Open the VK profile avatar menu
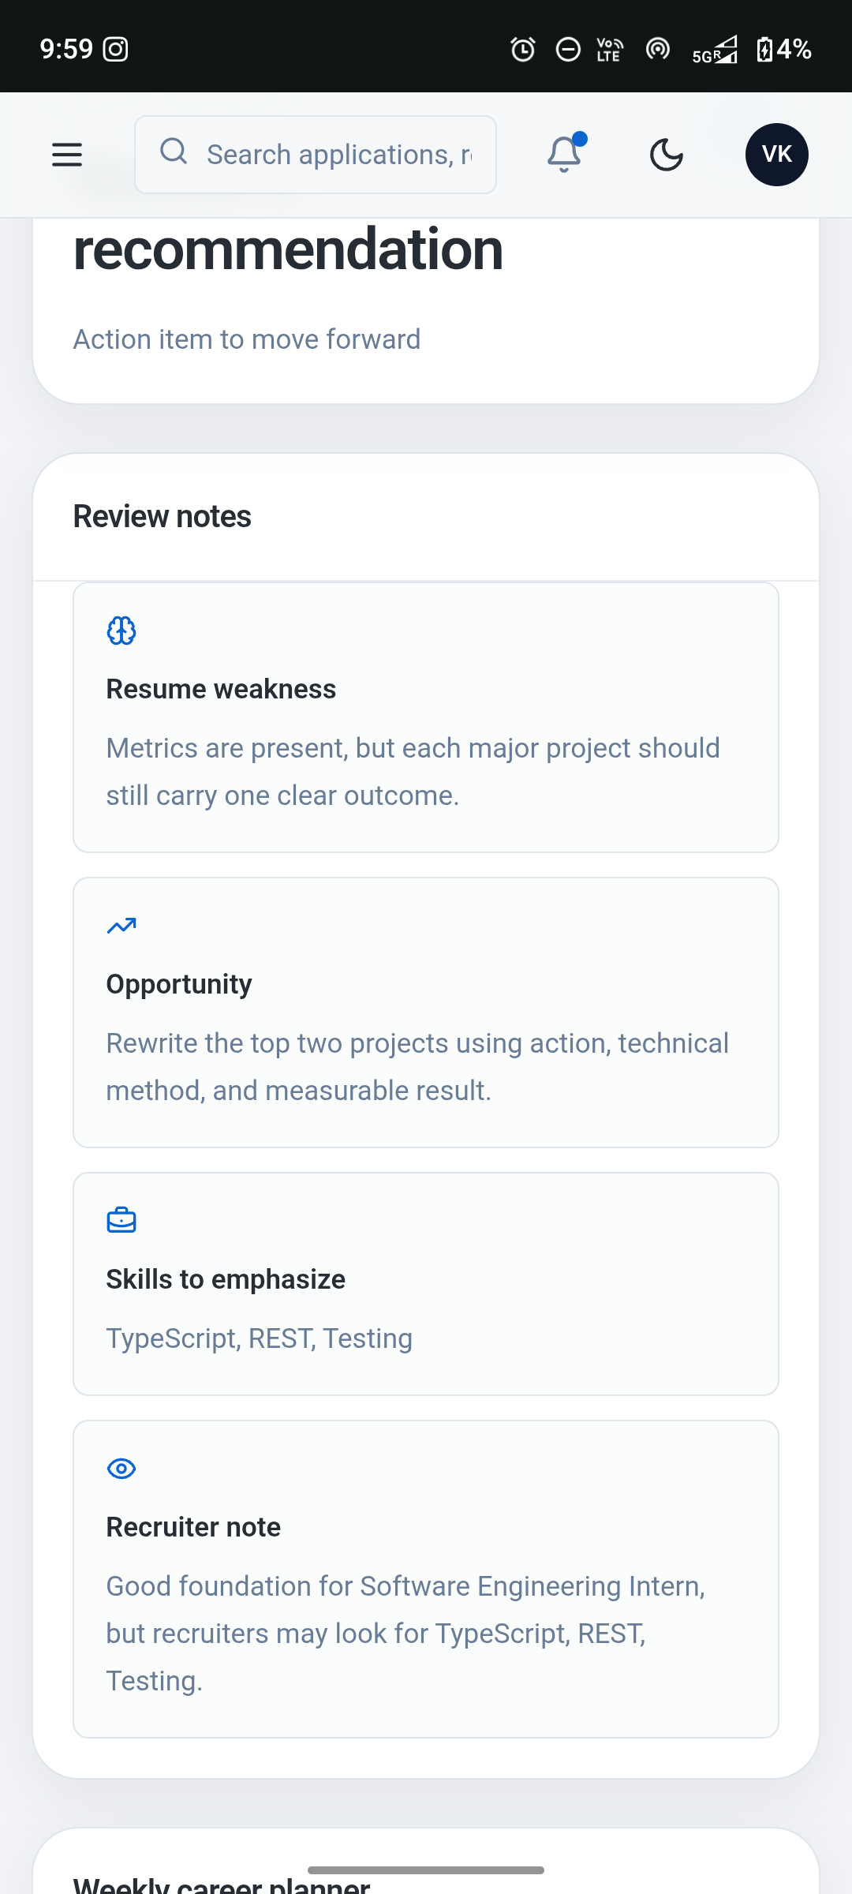 (x=777, y=155)
